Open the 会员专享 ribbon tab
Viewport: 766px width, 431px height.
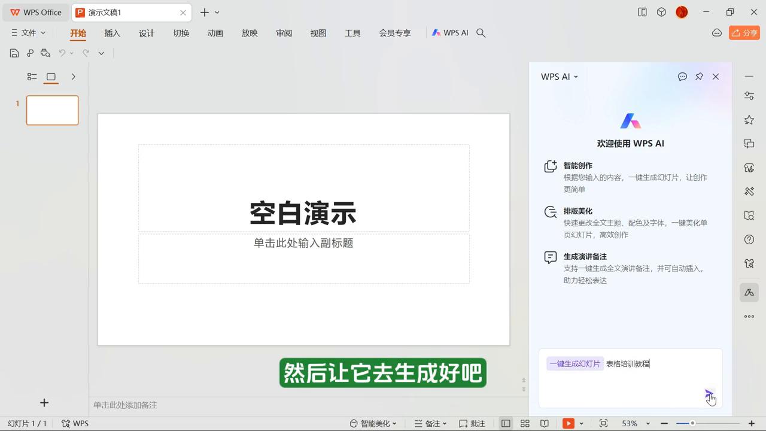(395, 33)
